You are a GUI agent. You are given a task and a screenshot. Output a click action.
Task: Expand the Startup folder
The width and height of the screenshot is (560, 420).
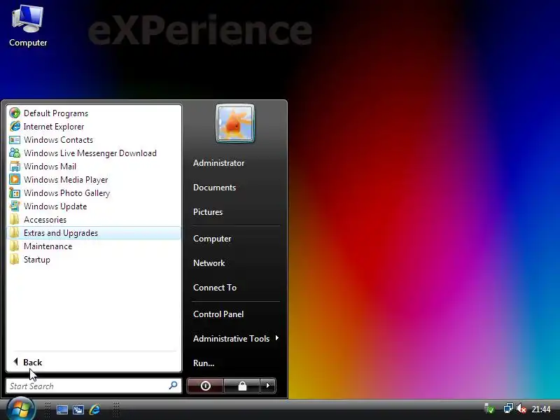[94, 259]
